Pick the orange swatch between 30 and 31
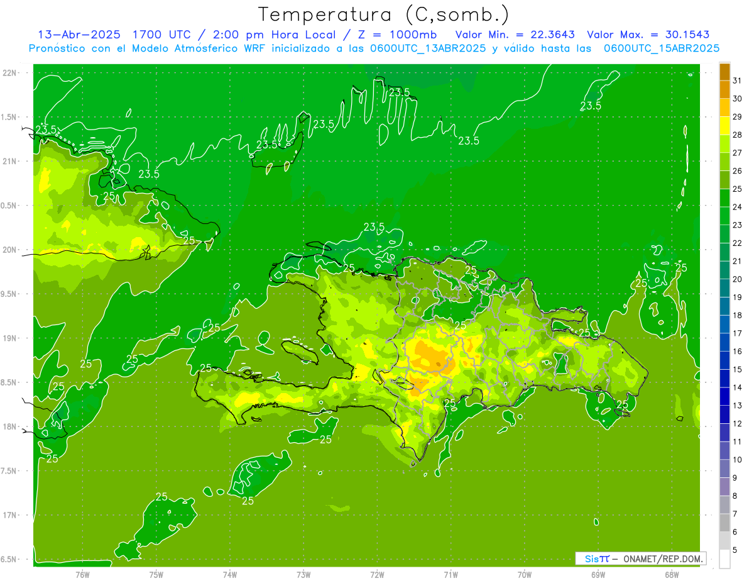 pos(724,90)
